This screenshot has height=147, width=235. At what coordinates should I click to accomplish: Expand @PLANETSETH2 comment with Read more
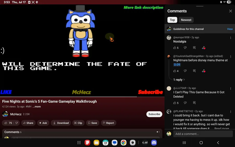[x=221, y=128]
